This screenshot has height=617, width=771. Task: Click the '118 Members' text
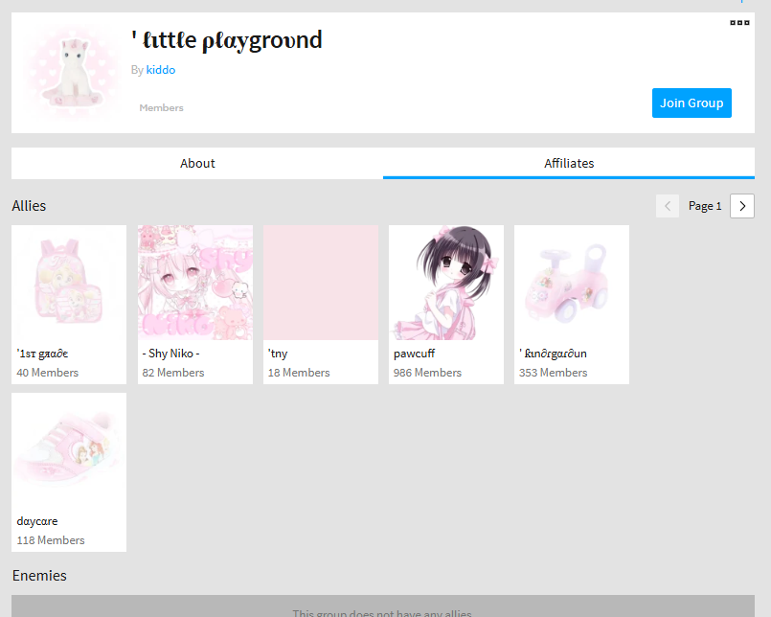[51, 540]
